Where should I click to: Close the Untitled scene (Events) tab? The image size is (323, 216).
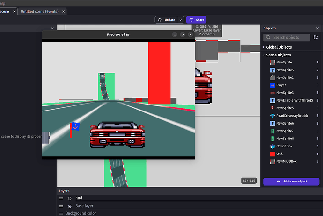[64, 12]
